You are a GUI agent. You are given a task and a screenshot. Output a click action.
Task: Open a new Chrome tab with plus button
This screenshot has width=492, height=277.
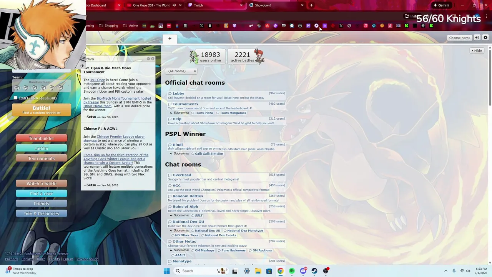(x=311, y=5)
